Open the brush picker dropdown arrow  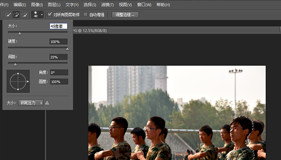click(x=42, y=14)
